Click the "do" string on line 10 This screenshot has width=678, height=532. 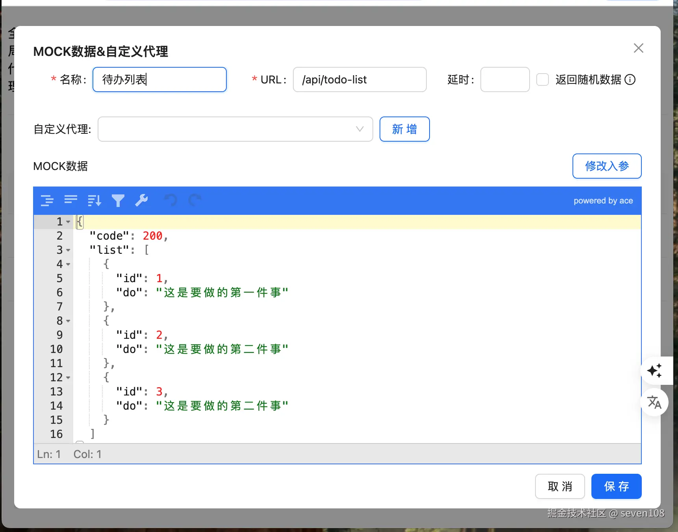click(222, 349)
